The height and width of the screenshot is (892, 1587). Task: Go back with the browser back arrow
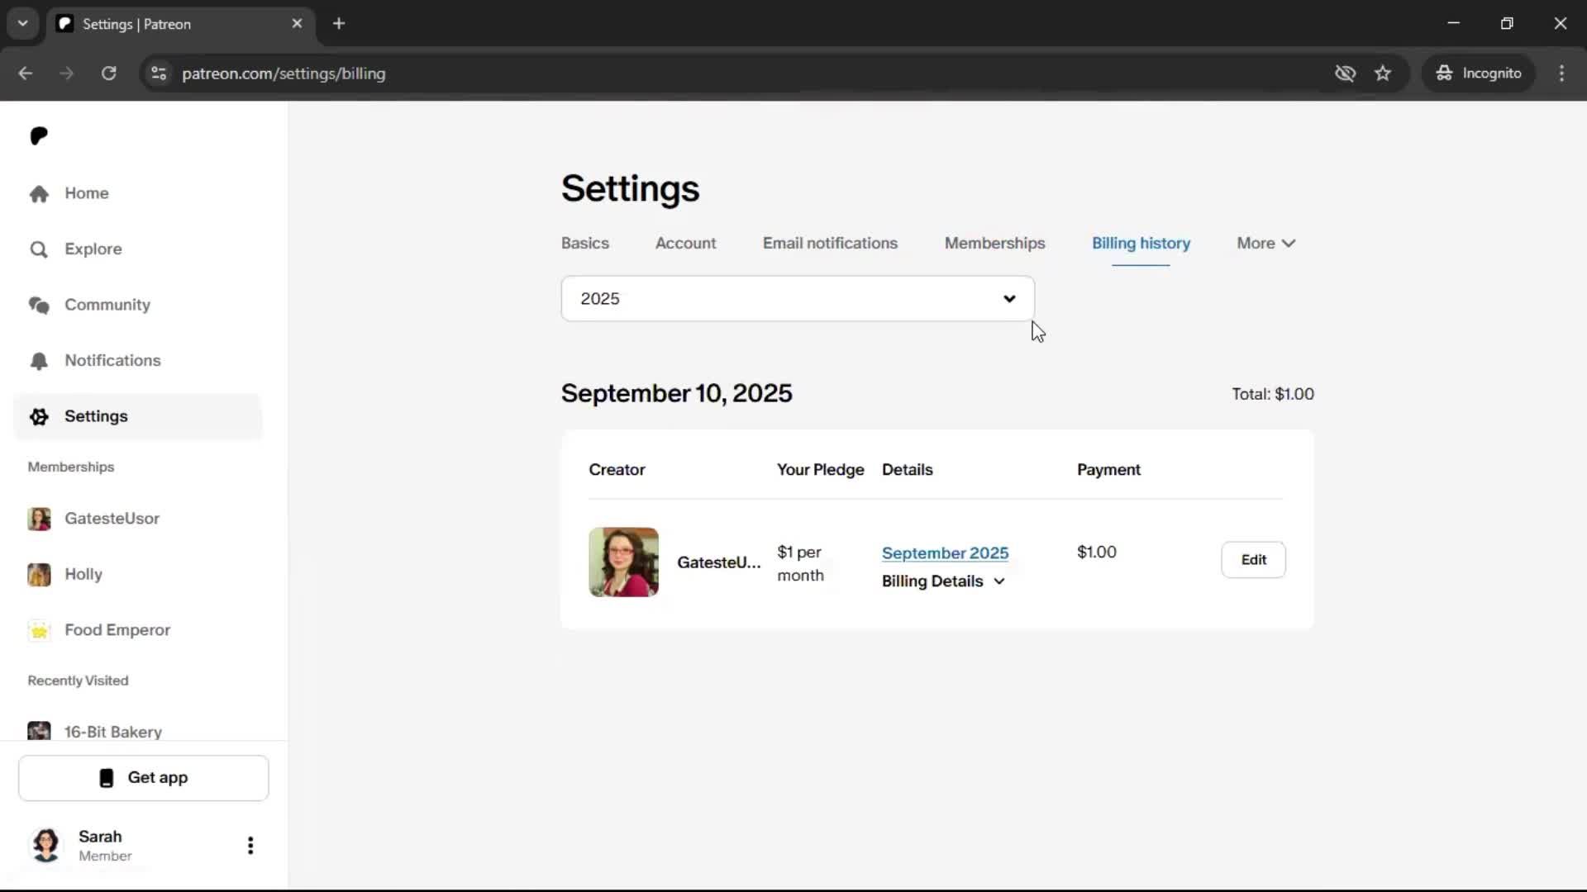pyautogui.click(x=26, y=74)
